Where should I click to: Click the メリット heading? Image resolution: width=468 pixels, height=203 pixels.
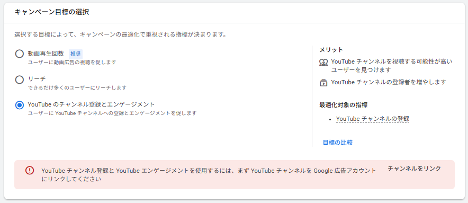click(331, 50)
